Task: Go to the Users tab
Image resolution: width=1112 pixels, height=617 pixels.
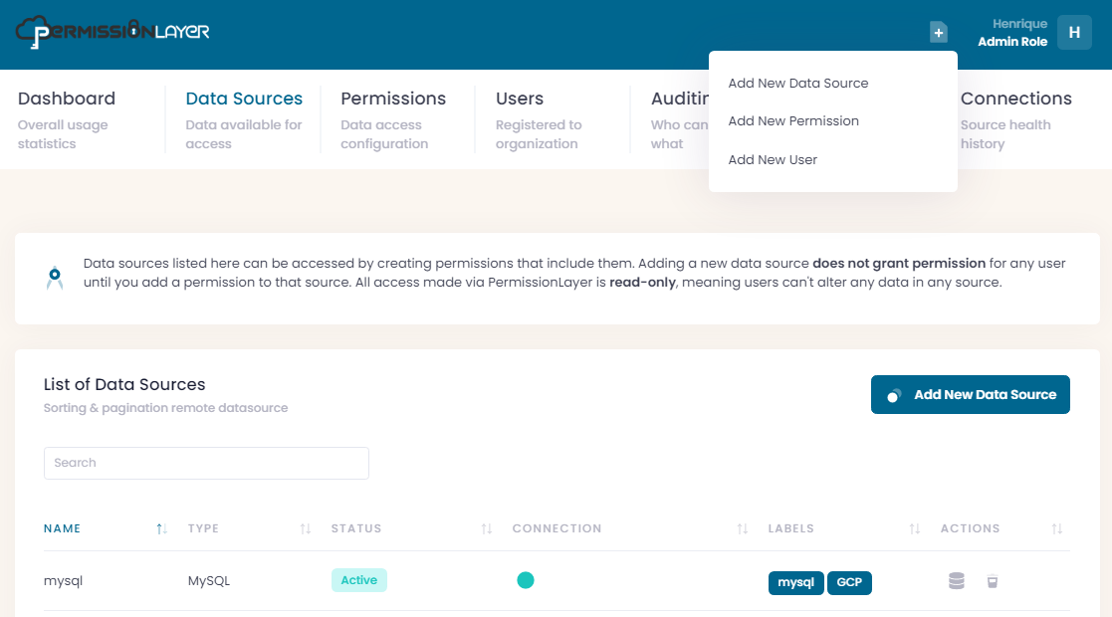Action: 519,100
